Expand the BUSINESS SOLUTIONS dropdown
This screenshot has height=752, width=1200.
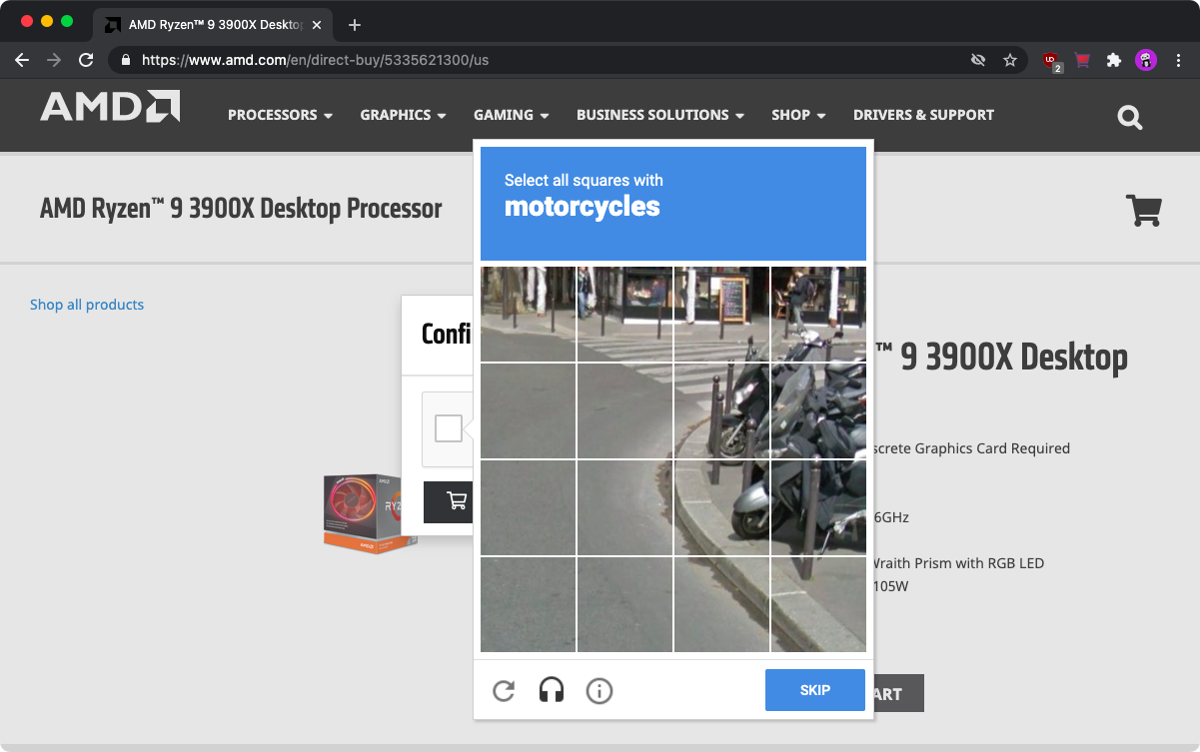(x=660, y=115)
